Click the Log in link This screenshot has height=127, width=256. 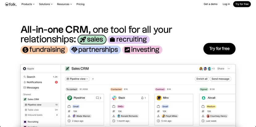[226, 4]
